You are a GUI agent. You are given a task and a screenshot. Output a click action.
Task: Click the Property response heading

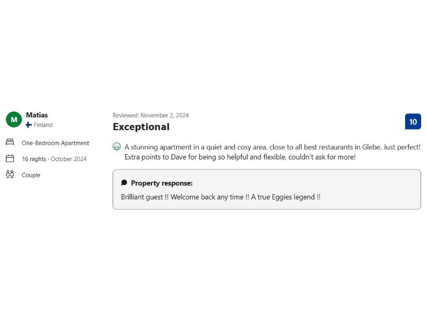(162, 183)
